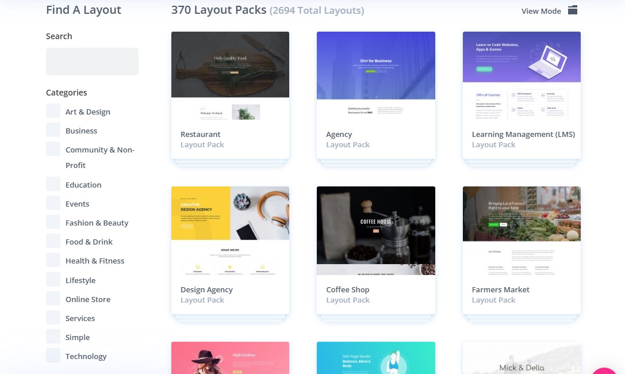The width and height of the screenshot is (625, 374).
Task: Click the Technology category label
Action: (x=86, y=357)
